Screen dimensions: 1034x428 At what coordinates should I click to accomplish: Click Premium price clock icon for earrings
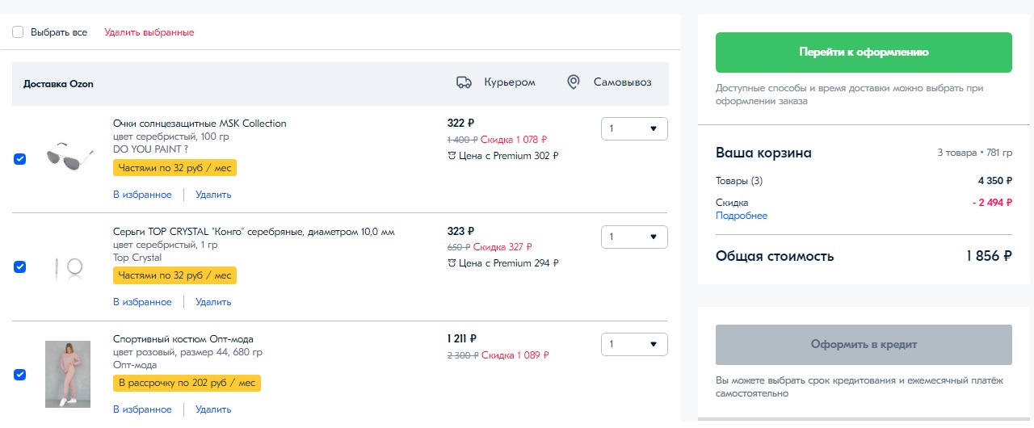click(452, 263)
